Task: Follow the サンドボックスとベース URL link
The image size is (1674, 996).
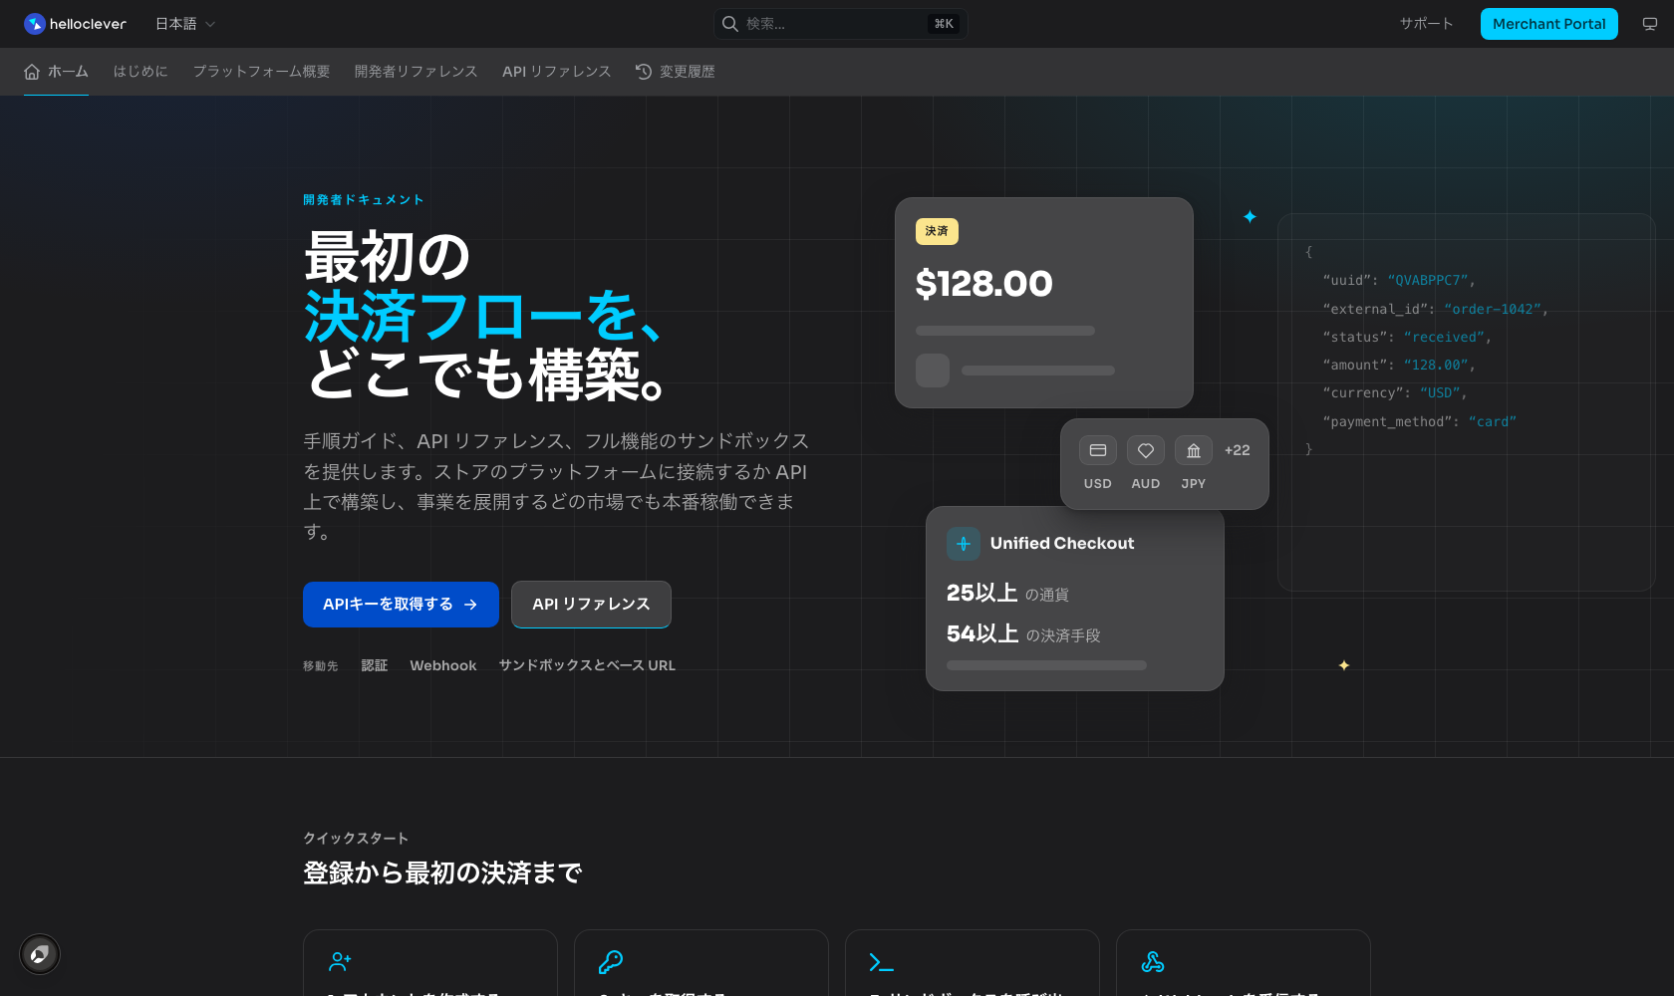Action: click(587, 665)
